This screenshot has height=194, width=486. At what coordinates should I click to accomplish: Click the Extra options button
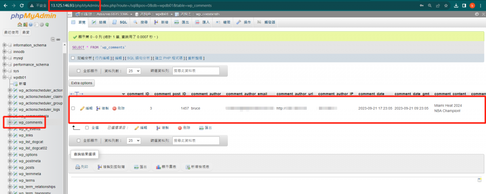tap(82, 83)
